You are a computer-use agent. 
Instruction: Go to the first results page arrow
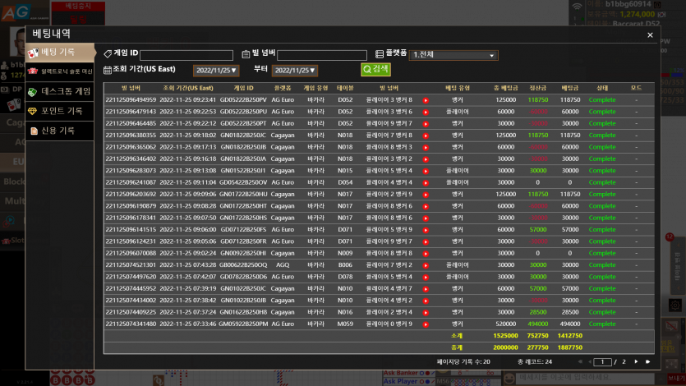tap(580, 362)
